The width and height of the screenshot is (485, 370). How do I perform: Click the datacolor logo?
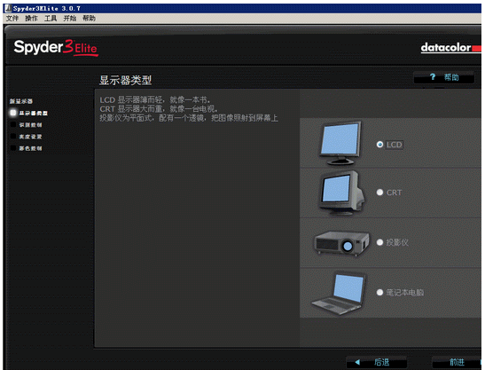[450, 48]
